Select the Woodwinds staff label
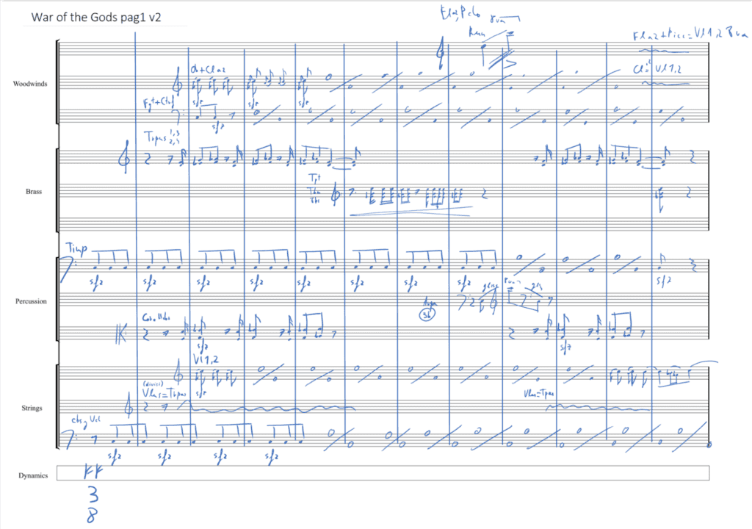Screen dimensions: 752x529 30,84
